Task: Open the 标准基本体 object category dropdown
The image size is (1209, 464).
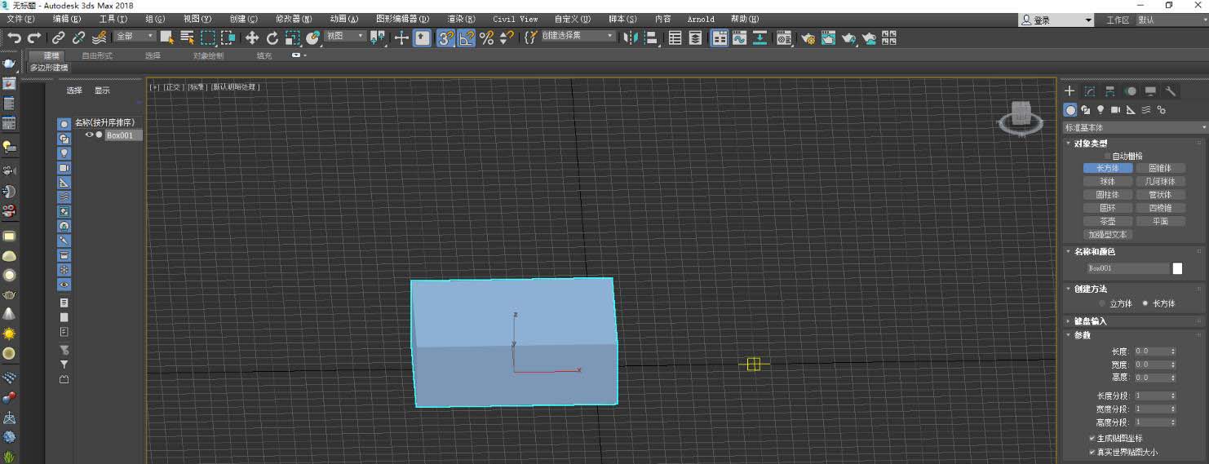Action: (1135, 128)
